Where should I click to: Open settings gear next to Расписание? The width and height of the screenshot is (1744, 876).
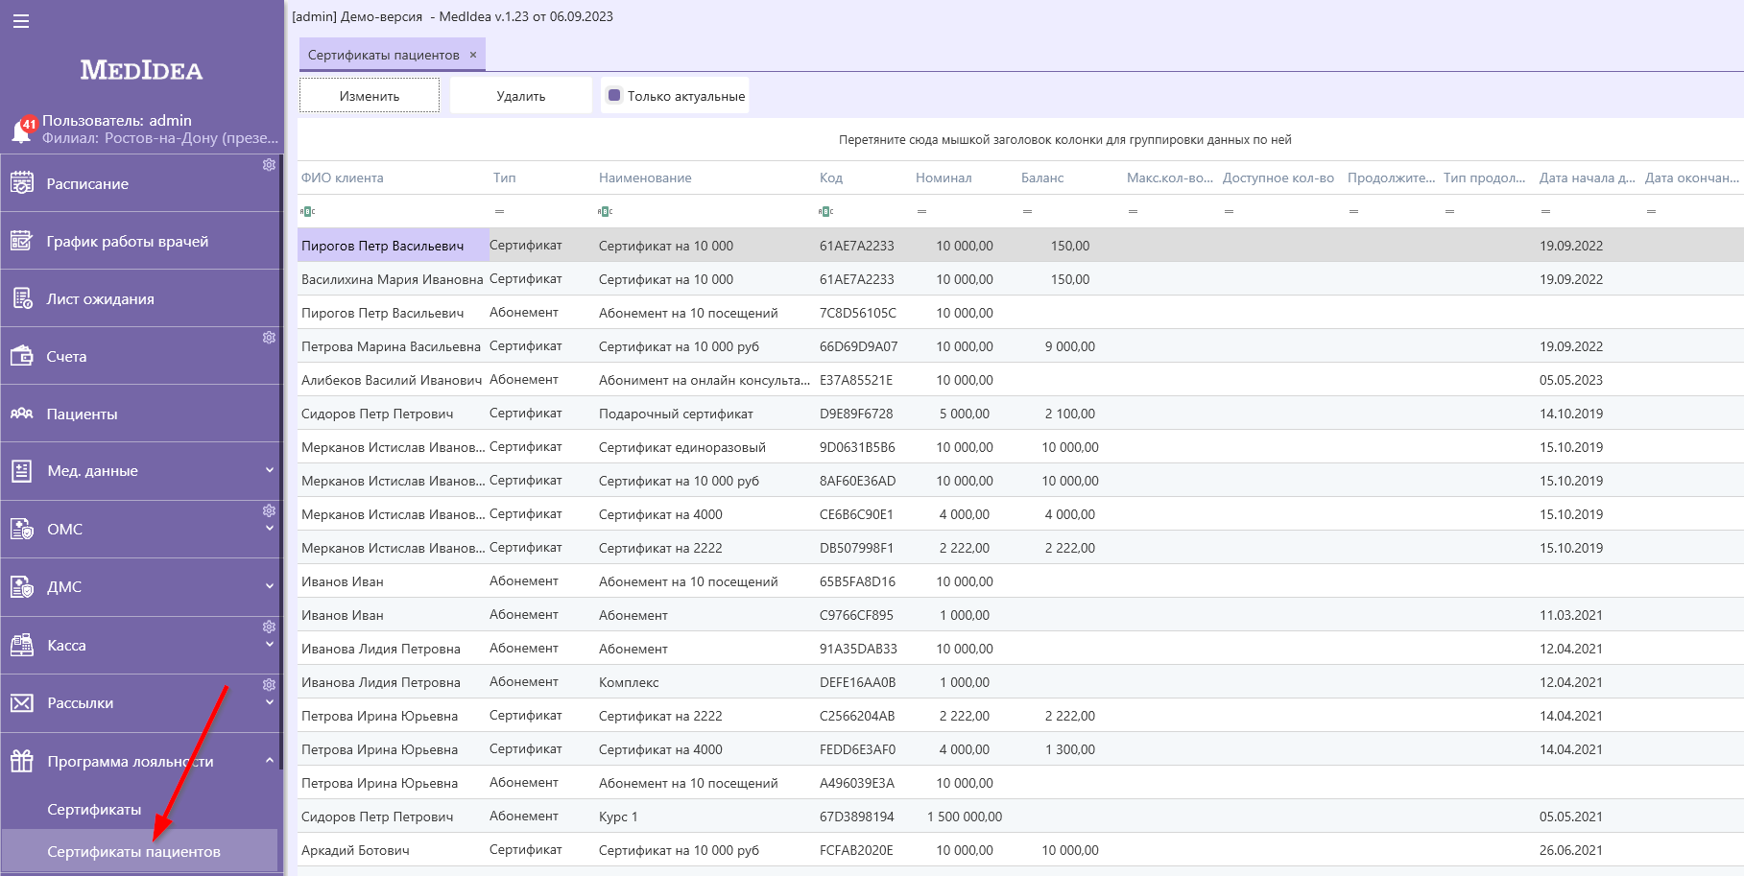tap(269, 165)
